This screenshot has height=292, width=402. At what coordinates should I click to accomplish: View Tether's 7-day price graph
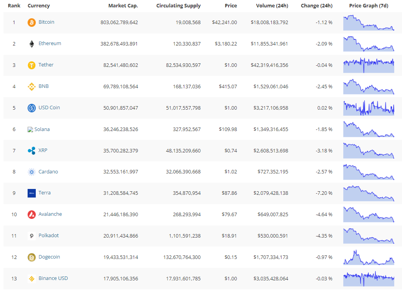[369, 65]
